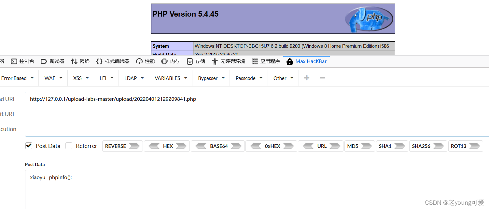The height and width of the screenshot is (209, 489).
Task: Expand the Bypasser dropdown
Action: tap(211, 78)
